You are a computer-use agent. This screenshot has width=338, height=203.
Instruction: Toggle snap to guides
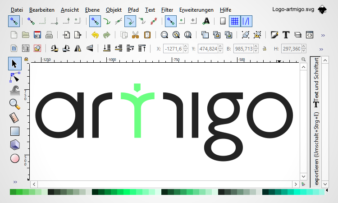(247, 21)
